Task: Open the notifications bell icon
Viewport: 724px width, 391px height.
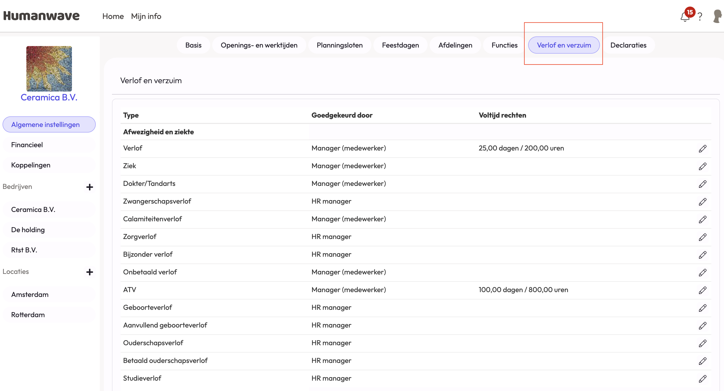Action: tap(684, 17)
